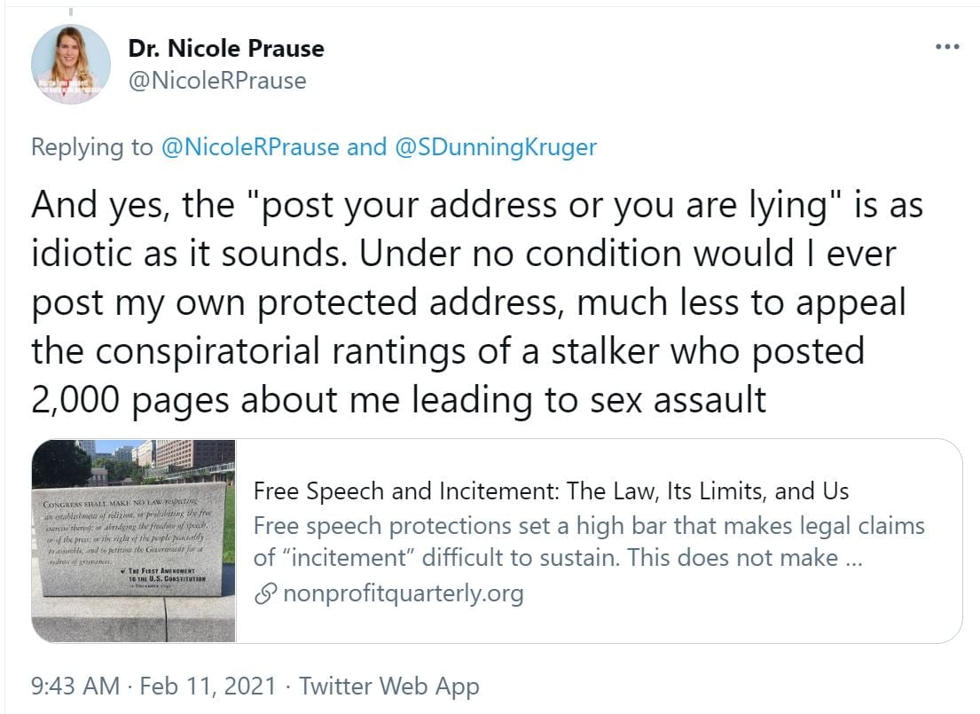Viewport: 980px width, 714px height.
Task: Open the nonprofitquarterly.org domain link
Action: click(x=403, y=593)
